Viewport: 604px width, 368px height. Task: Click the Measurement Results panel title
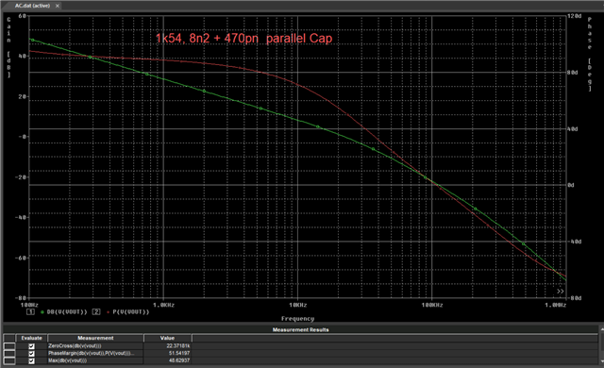[300, 330]
